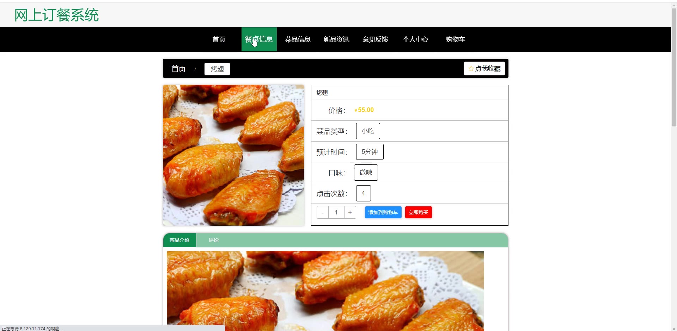Click the large dish introduction image
This screenshot has height=331, width=677.
click(325, 291)
